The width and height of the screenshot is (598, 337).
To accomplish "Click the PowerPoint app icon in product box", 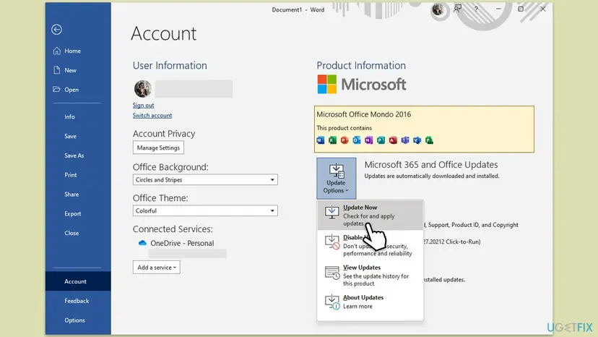I will pyautogui.click(x=344, y=140).
